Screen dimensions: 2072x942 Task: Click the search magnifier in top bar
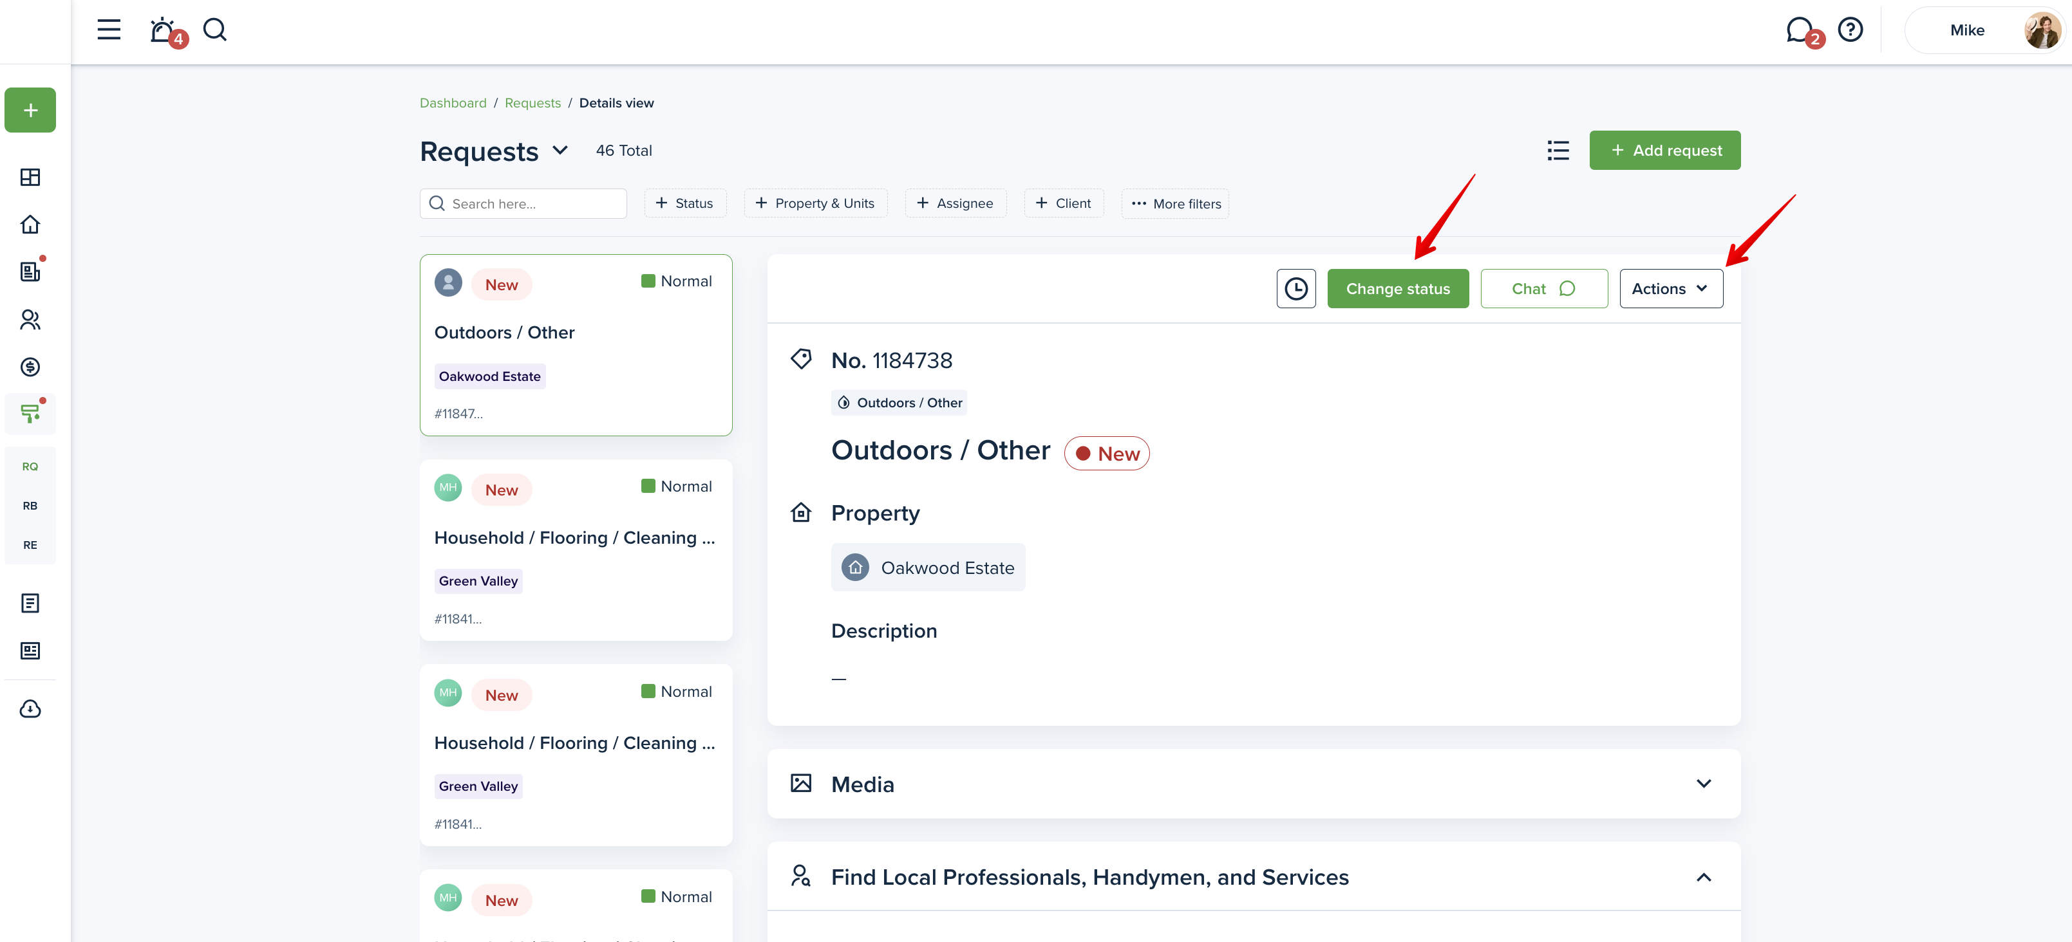[x=215, y=30]
